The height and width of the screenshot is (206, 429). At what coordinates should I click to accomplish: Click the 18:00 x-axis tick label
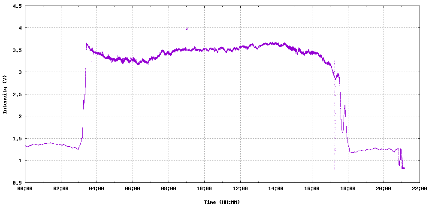[x=348, y=188]
